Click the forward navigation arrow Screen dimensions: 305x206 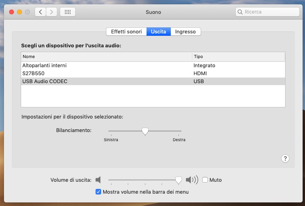click(x=51, y=12)
